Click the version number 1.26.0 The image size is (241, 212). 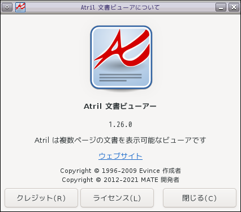point(120,125)
